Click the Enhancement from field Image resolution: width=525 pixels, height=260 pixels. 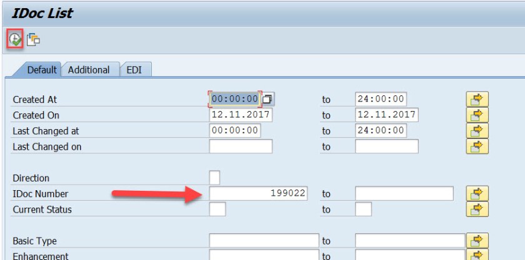click(x=264, y=254)
